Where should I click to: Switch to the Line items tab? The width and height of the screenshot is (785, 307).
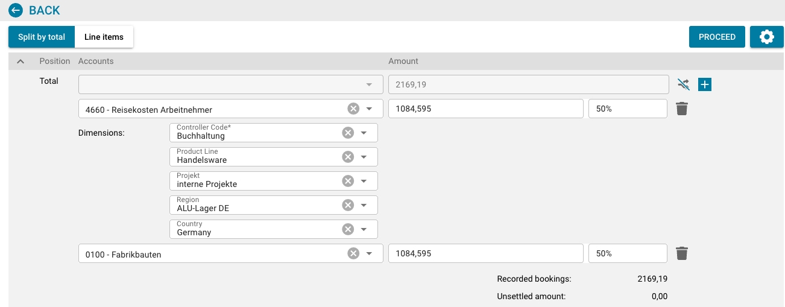pyautogui.click(x=104, y=37)
